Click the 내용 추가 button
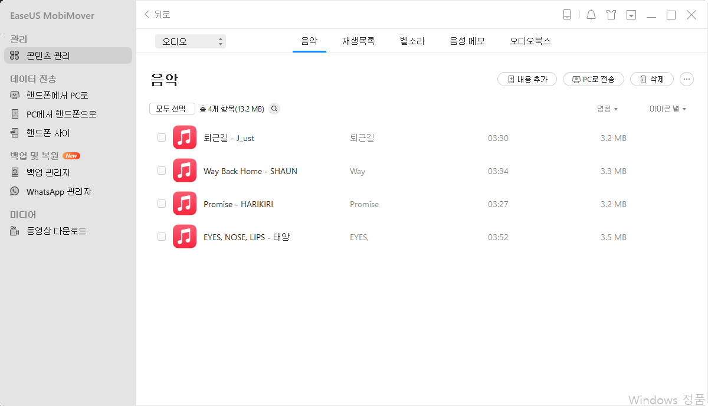This screenshot has width=708, height=406. (x=527, y=79)
